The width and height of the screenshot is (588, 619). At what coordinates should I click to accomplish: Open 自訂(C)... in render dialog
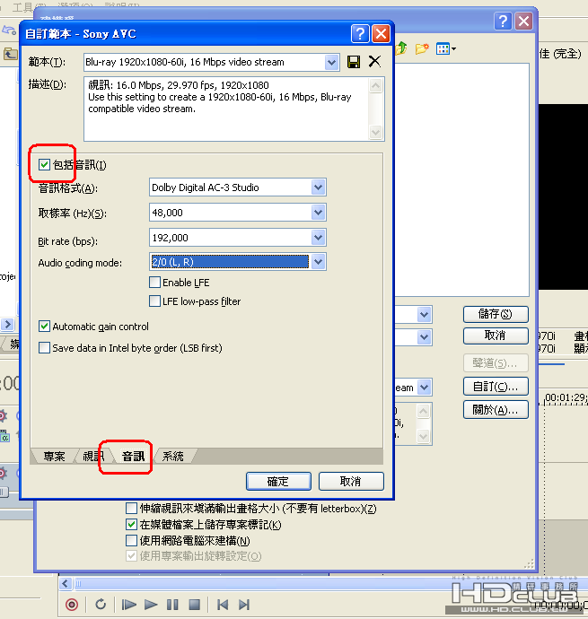(x=496, y=387)
